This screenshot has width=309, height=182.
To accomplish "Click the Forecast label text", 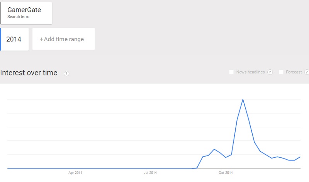I will coord(294,72).
